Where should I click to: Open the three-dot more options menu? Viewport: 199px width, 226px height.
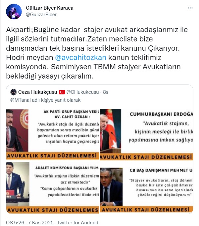190,8
